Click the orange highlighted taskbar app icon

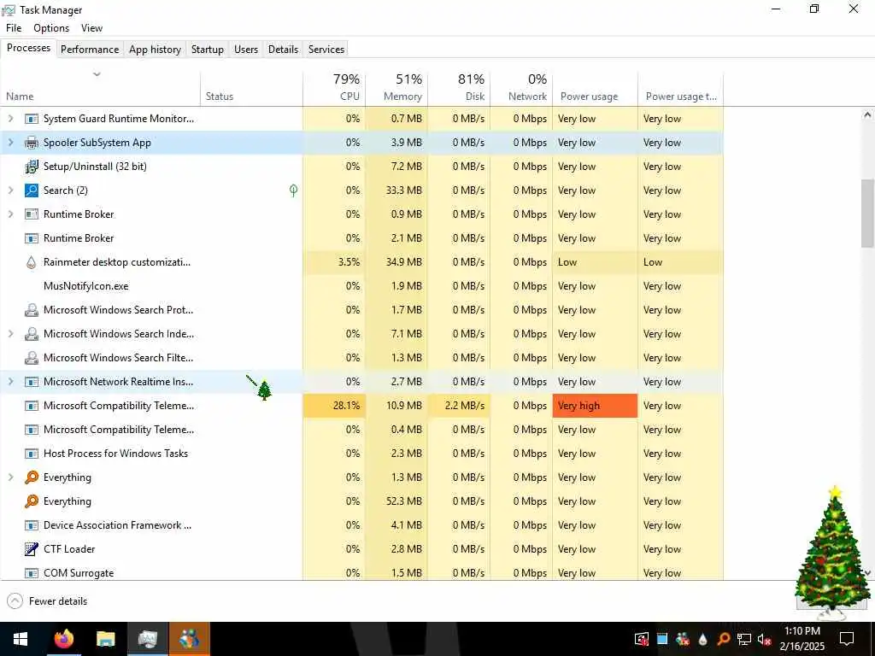click(x=190, y=639)
